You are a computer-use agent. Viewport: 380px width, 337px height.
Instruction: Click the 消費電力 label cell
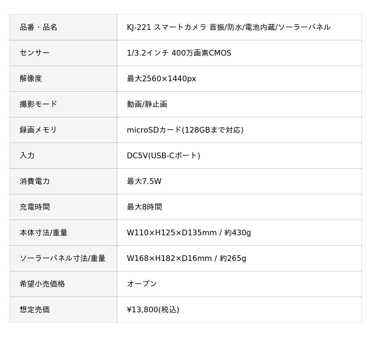click(63, 182)
